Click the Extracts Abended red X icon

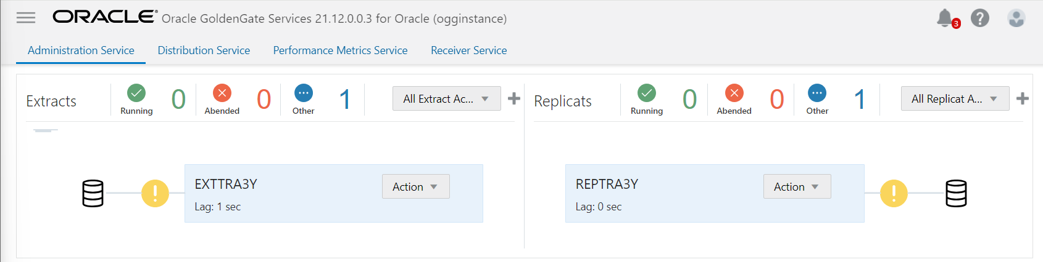tap(222, 93)
